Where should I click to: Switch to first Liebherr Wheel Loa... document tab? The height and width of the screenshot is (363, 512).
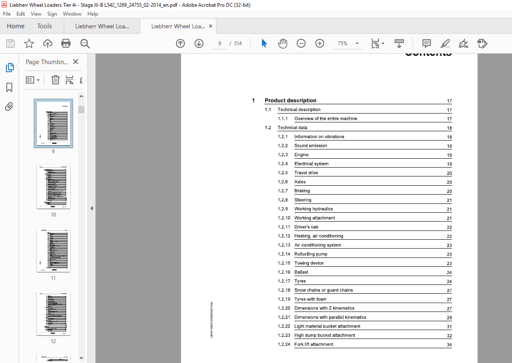102,26
